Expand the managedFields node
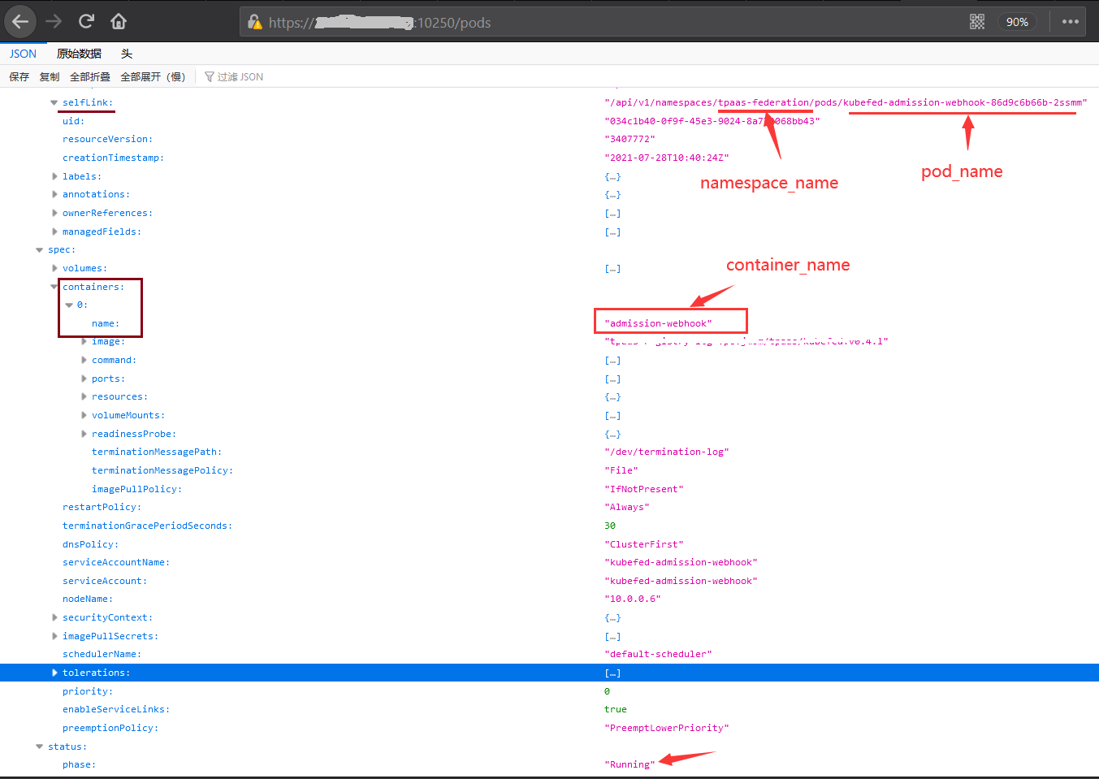The width and height of the screenshot is (1099, 779). pos(54,232)
